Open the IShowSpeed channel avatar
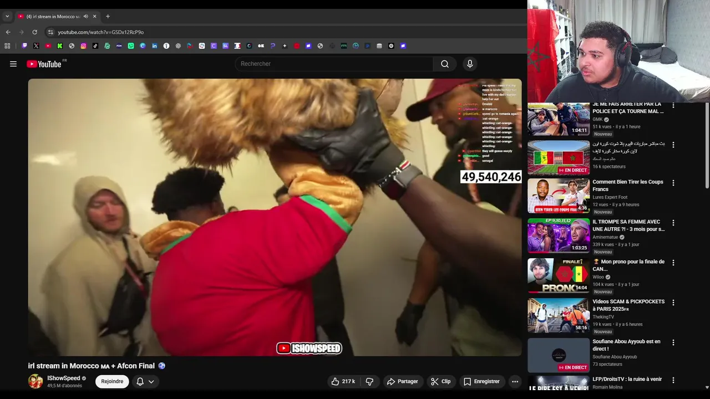 [x=35, y=381]
